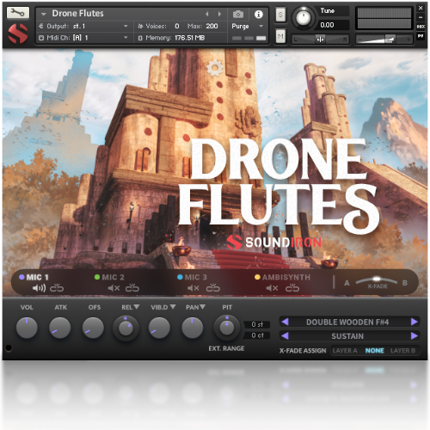Assign X-Fade to Layer B
This screenshot has height=430, width=430.
pos(402,351)
